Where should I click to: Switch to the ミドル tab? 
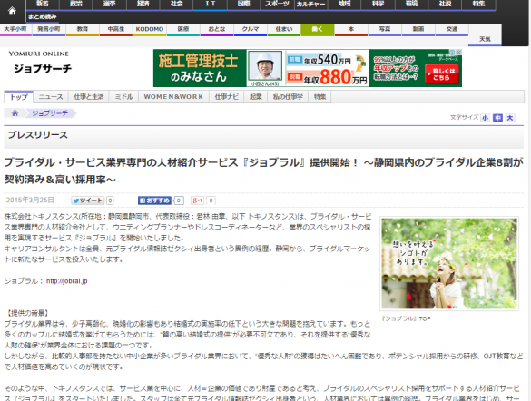[123, 97]
